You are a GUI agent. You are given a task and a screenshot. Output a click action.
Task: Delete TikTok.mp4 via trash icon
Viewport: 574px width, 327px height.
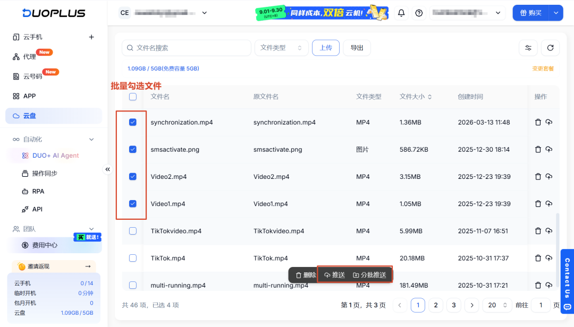tap(538, 258)
